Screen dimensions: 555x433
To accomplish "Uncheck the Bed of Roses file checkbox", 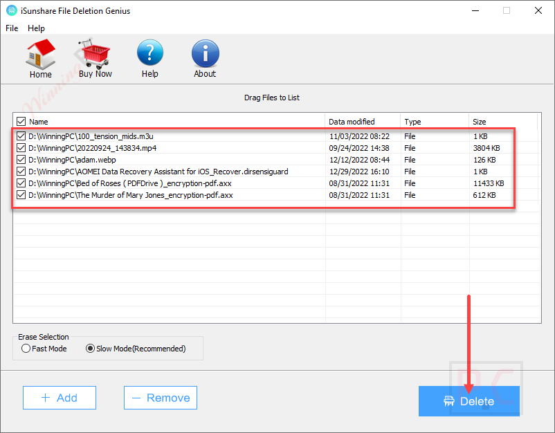I will (x=21, y=183).
